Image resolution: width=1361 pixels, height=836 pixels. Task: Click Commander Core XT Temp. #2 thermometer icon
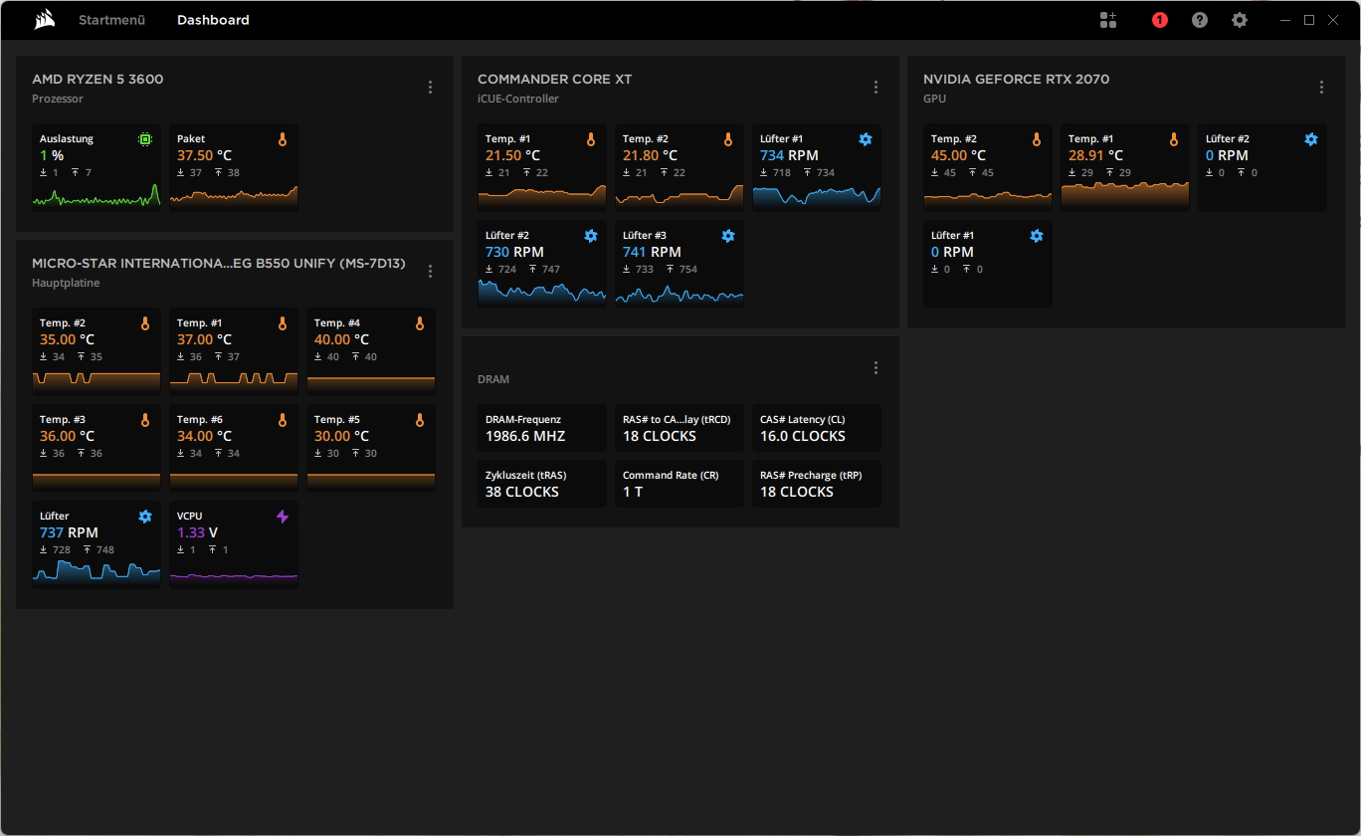click(728, 139)
